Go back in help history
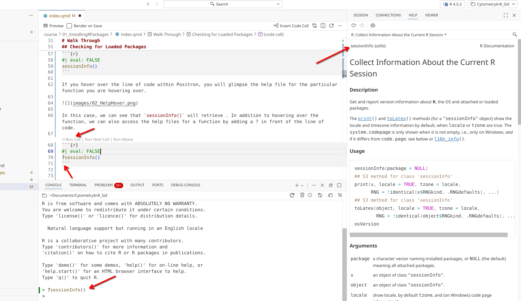521x301 pixels. 354,25
